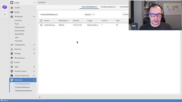The width and height of the screenshot is (182, 102).
Task: Click the Storage database icon
Action: tap(12, 54)
